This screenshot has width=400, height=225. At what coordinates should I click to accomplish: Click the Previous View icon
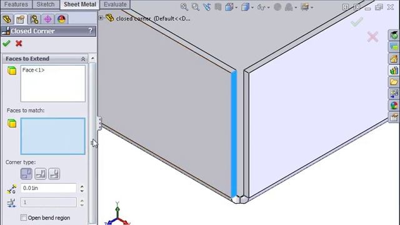(x=207, y=7)
